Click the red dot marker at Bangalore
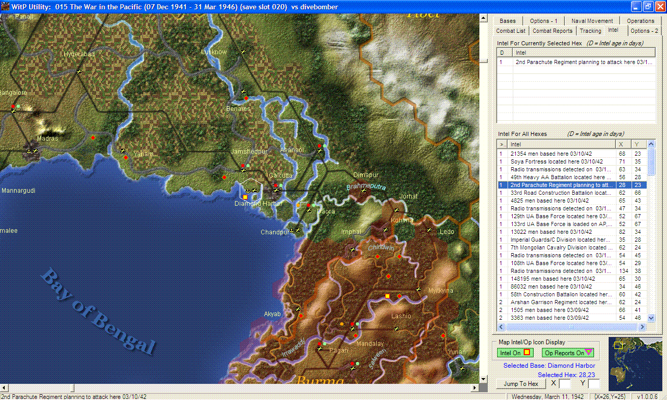 click(x=13, y=107)
